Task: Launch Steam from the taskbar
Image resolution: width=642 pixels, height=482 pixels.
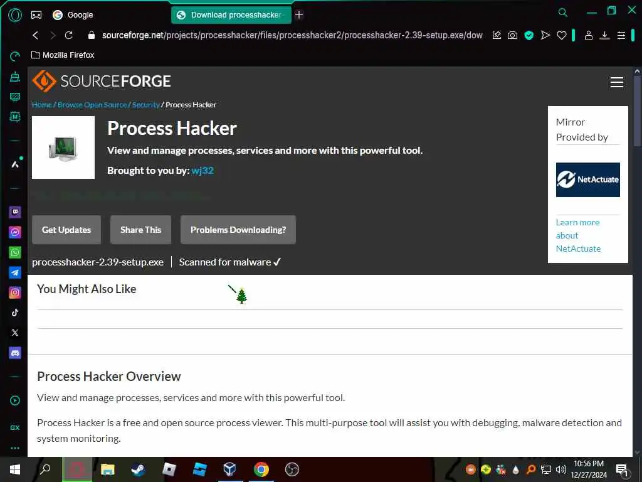Action: click(139, 469)
